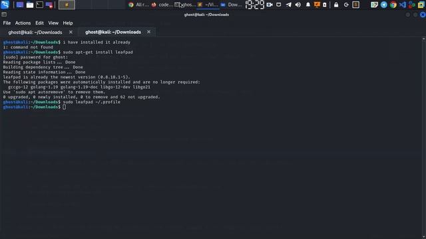Click the brown S application panel icon
The height and width of the screenshot is (239, 426).
(x=356, y=5)
